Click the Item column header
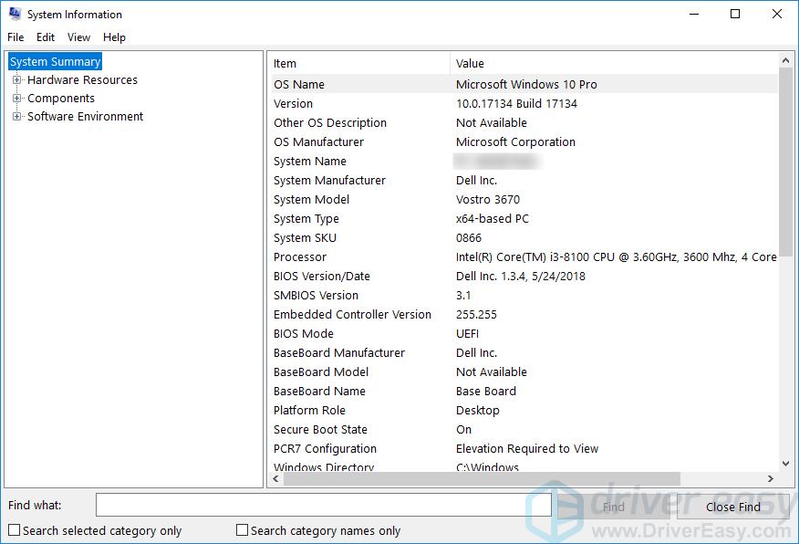This screenshot has width=799, height=544. 359,64
